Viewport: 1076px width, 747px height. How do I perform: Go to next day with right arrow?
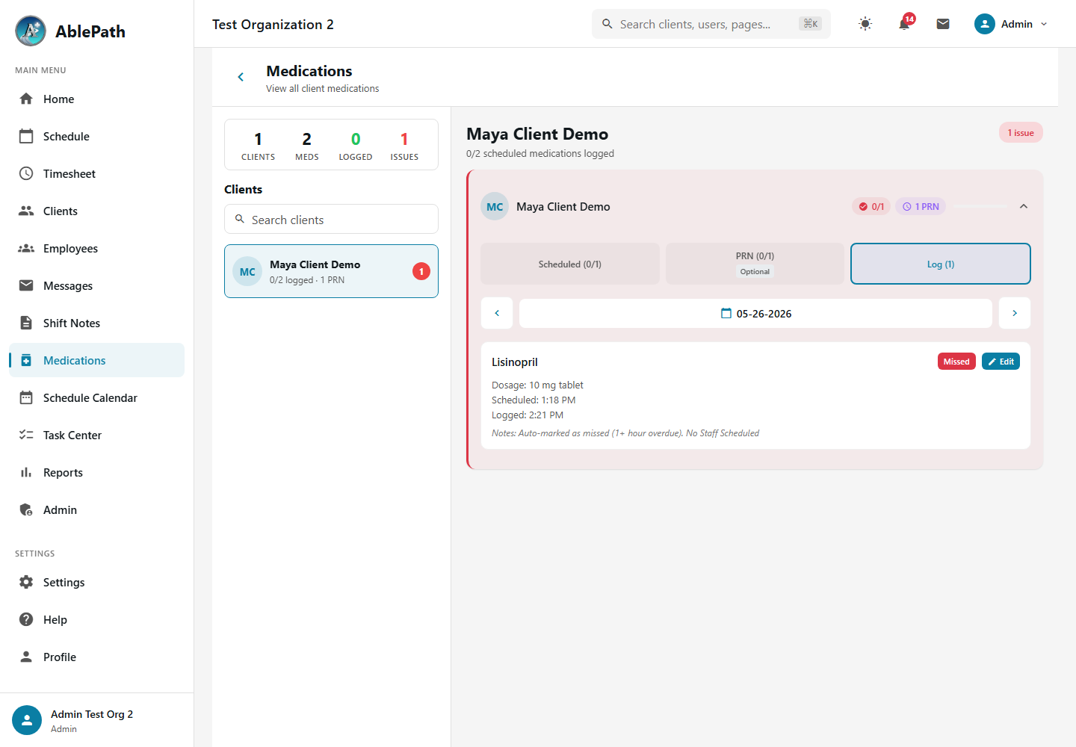(x=1015, y=313)
